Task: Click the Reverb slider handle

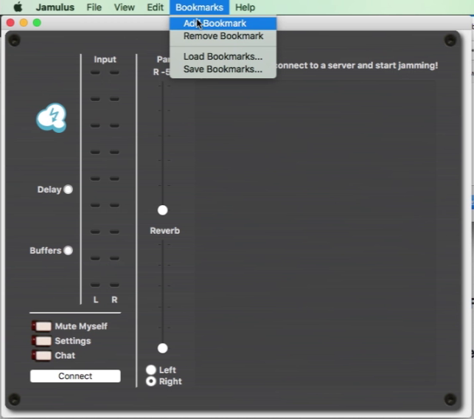Action: 163,348
